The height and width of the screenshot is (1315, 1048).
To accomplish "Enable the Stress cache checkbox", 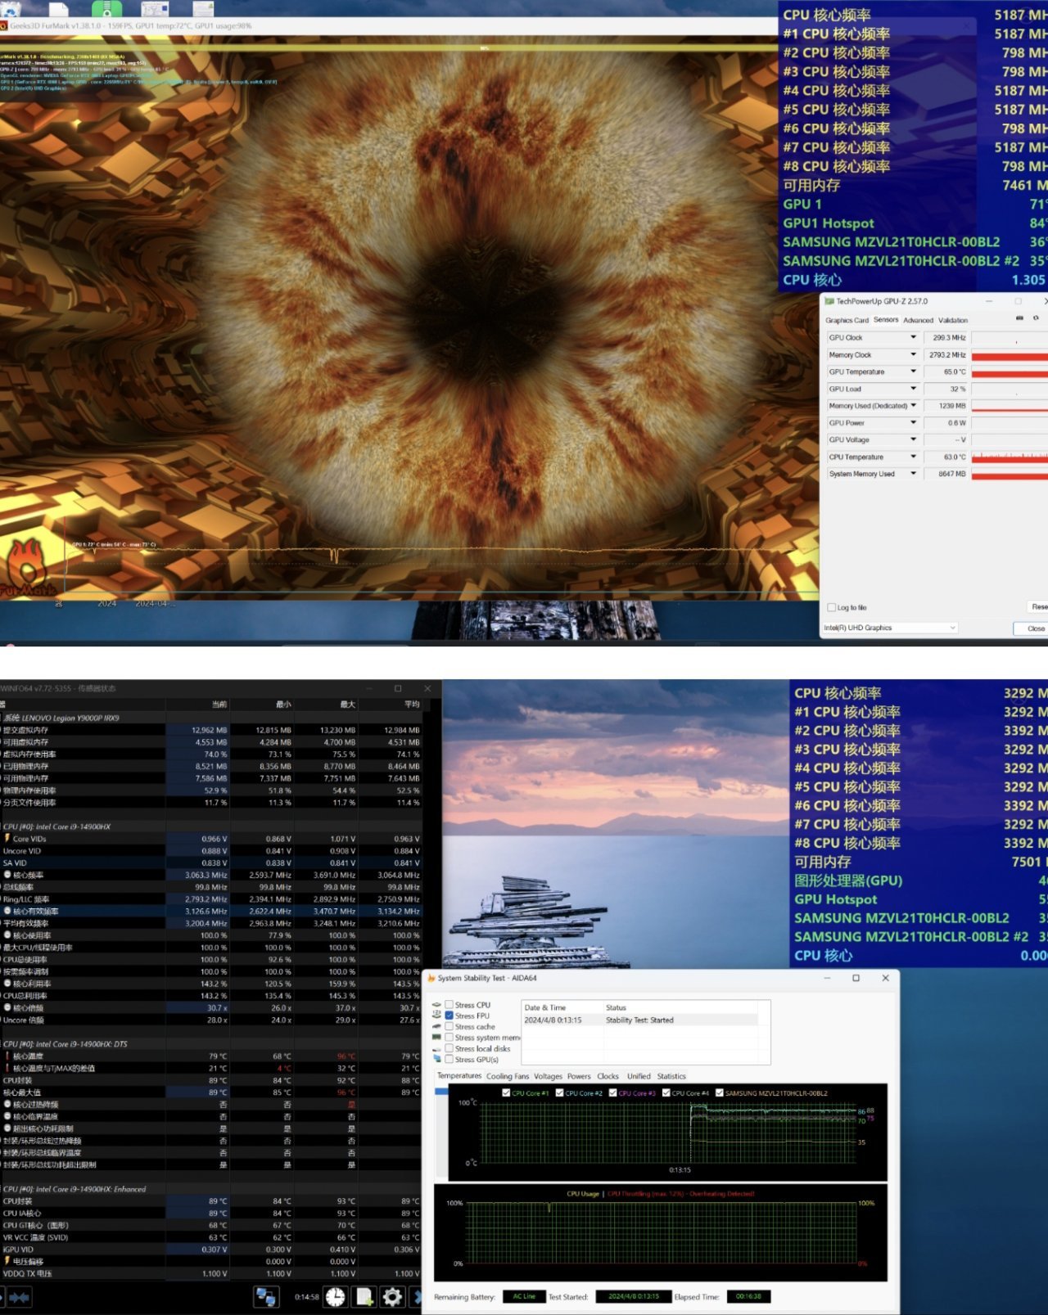I will tap(449, 1026).
